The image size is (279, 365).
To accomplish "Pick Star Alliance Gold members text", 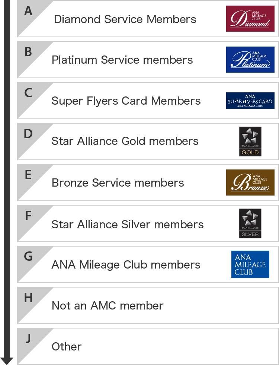I will point(125,142).
